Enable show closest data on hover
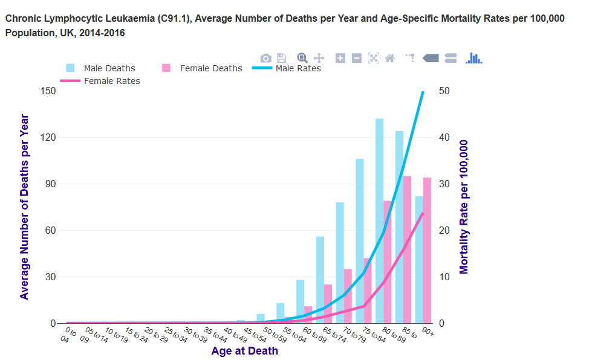 (x=430, y=58)
